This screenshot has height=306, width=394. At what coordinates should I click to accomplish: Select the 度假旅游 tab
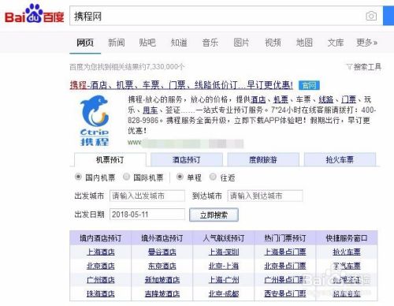(263, 159)
